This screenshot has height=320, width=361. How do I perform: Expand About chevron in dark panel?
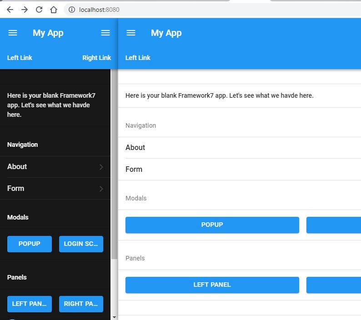(101, 167)
